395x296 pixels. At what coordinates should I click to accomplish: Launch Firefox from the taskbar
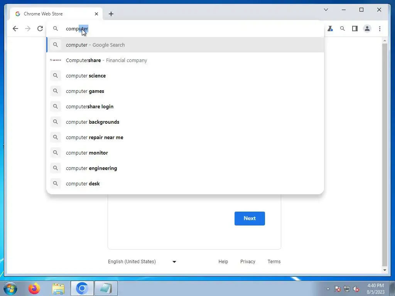(34, 288)
